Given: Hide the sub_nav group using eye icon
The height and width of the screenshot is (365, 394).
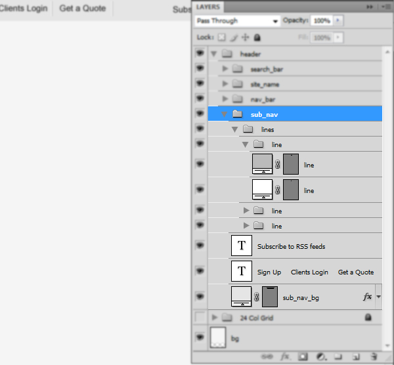Looking at the screenshot, I should [200, 114].
